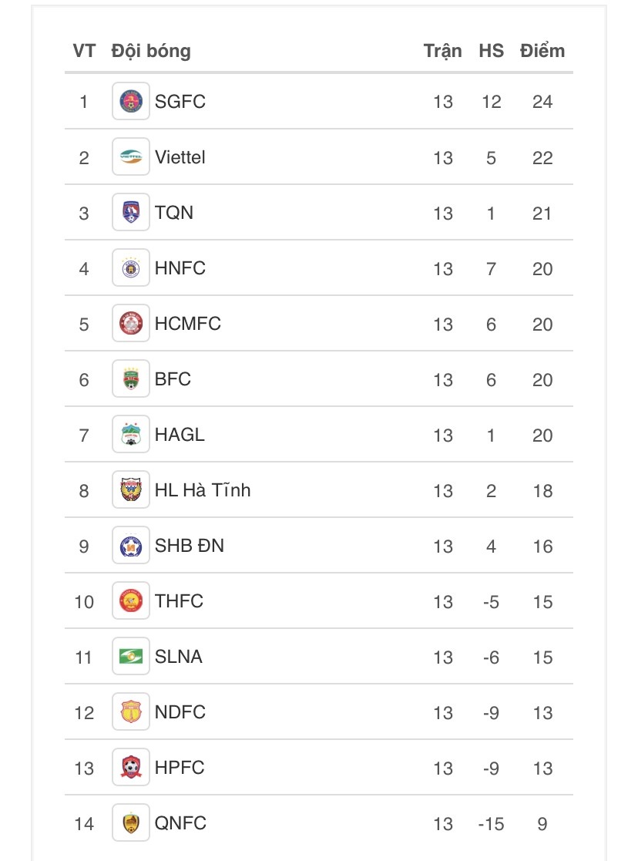This screenshot has height=861, width=638.
Task: Open the QNFC club crest
Action: pyautogui.click(x=131, y=822)
